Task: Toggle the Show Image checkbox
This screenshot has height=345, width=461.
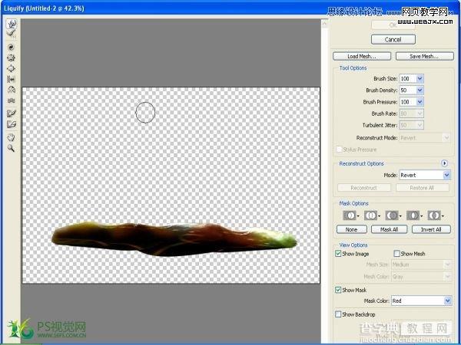Action: point(338,254)
